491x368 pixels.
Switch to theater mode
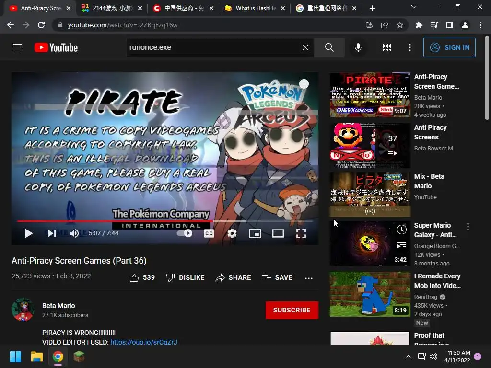[x=278, y=233]
